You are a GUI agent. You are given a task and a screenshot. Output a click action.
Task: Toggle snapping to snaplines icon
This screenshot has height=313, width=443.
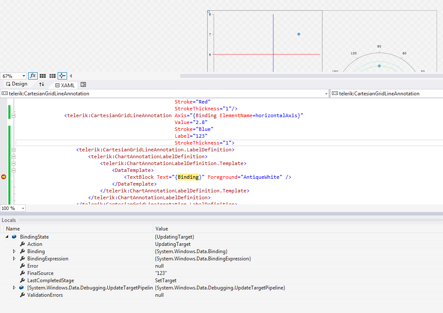click(62, 76)
